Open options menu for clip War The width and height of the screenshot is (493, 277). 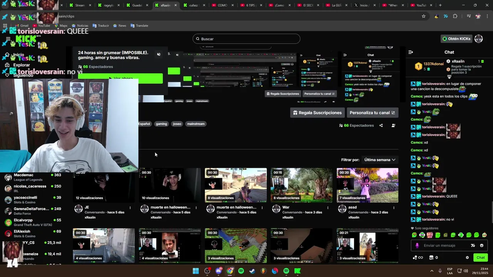coord(328,208)
